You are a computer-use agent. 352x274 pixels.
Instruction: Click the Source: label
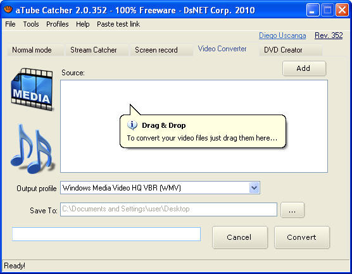click(73, 73)
